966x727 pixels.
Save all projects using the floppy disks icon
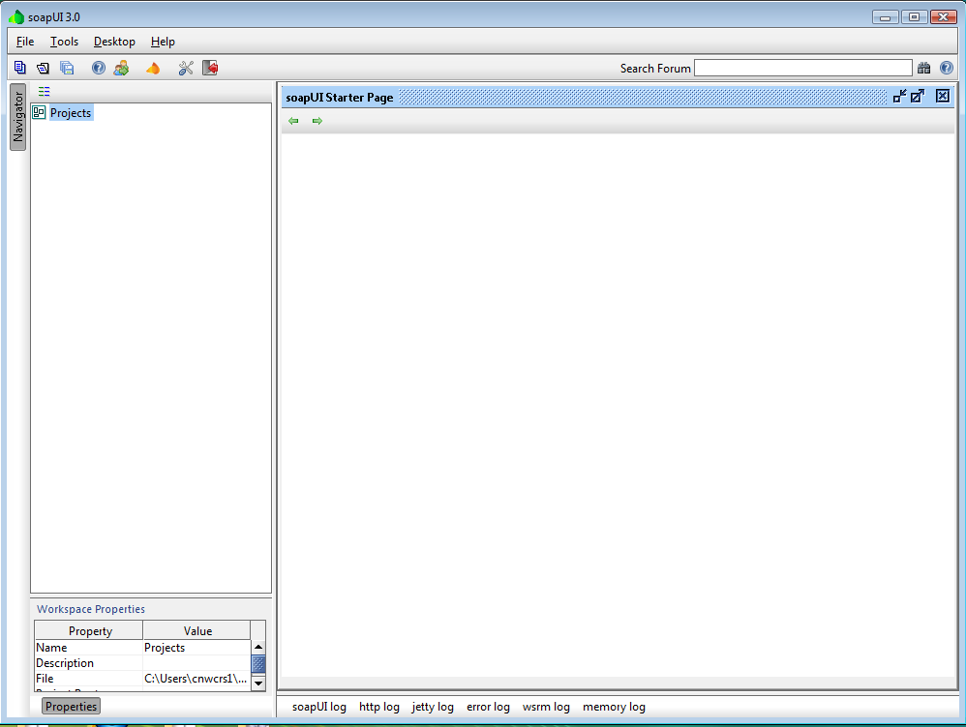pos(67,68)
